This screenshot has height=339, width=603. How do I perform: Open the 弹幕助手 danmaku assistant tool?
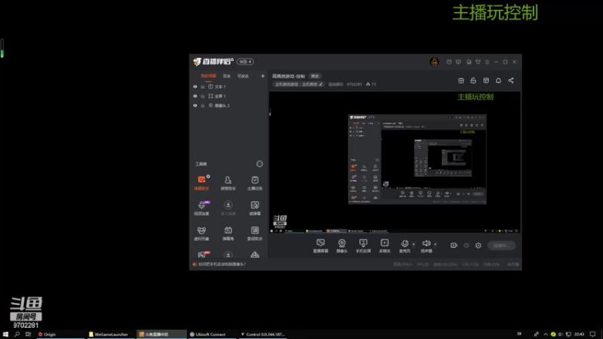[201, 183]
